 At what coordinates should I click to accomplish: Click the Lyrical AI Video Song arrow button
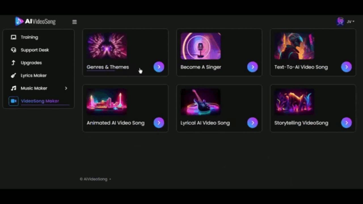[x=253, y=123]
